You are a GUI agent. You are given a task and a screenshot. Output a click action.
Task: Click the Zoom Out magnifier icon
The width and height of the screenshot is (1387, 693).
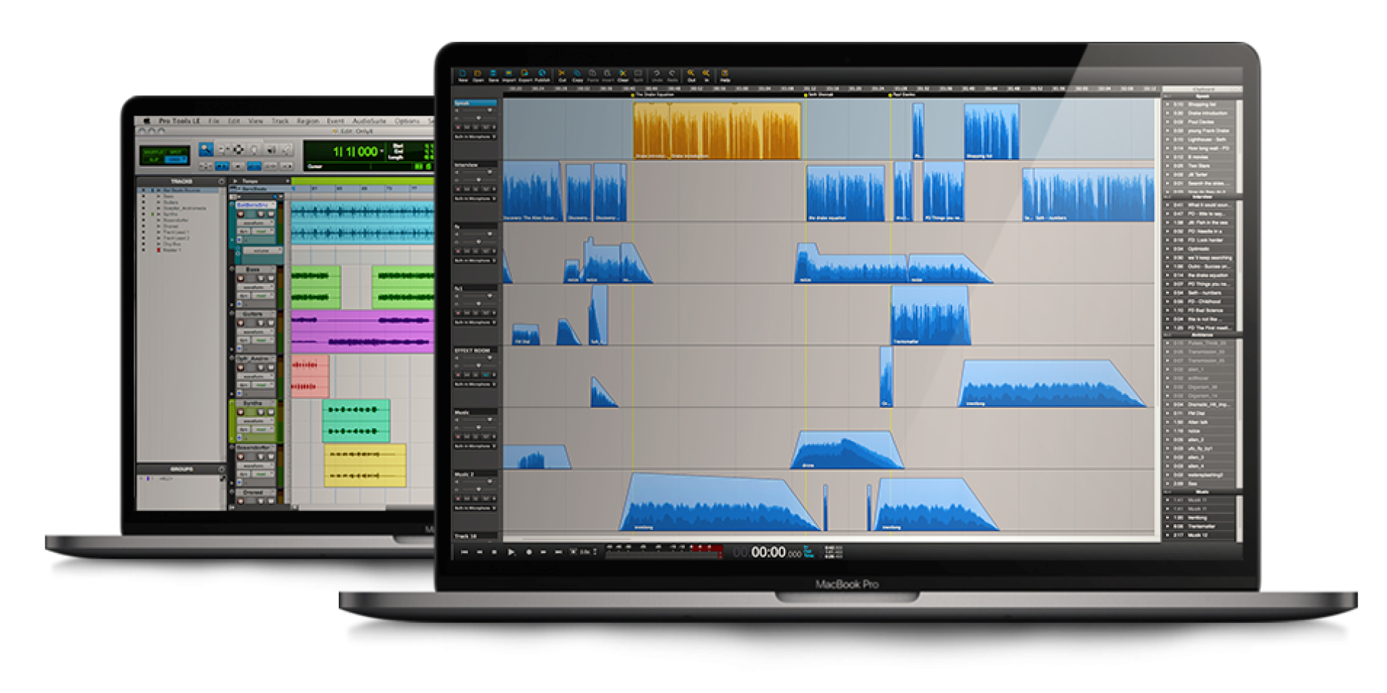pos(691,74)
